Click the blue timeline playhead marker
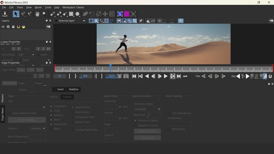The width and height of the screenshot is (274, 154). tap(110, 66)
